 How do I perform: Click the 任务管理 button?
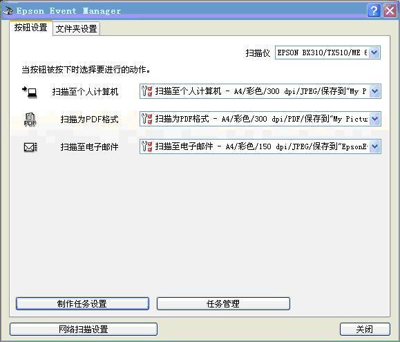point(223,304)
